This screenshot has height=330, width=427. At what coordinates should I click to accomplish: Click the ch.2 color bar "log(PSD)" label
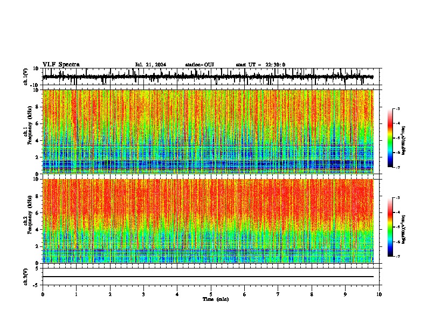[404, 229]
